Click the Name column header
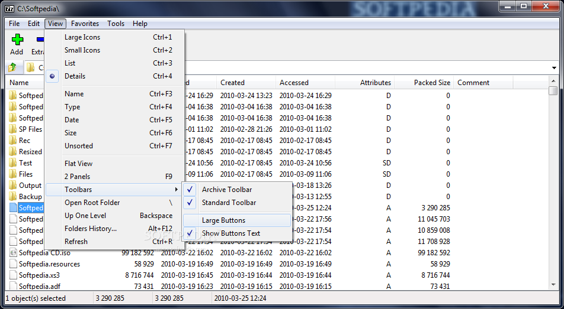 point(25,83)
